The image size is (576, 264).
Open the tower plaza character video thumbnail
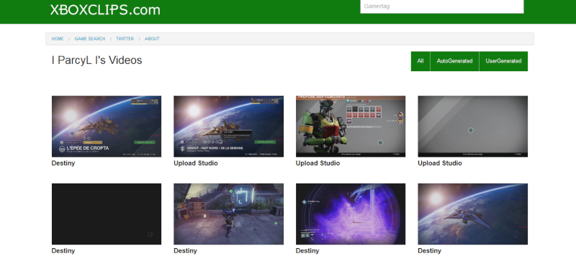tap(228, 214)
